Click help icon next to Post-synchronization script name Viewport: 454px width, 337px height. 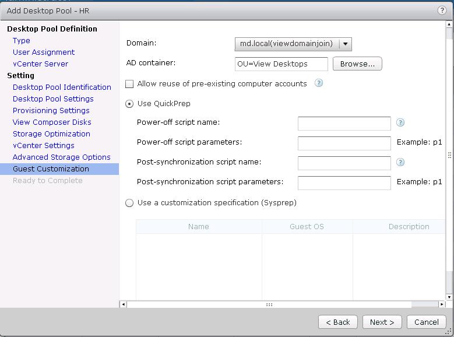coord(400,163)
